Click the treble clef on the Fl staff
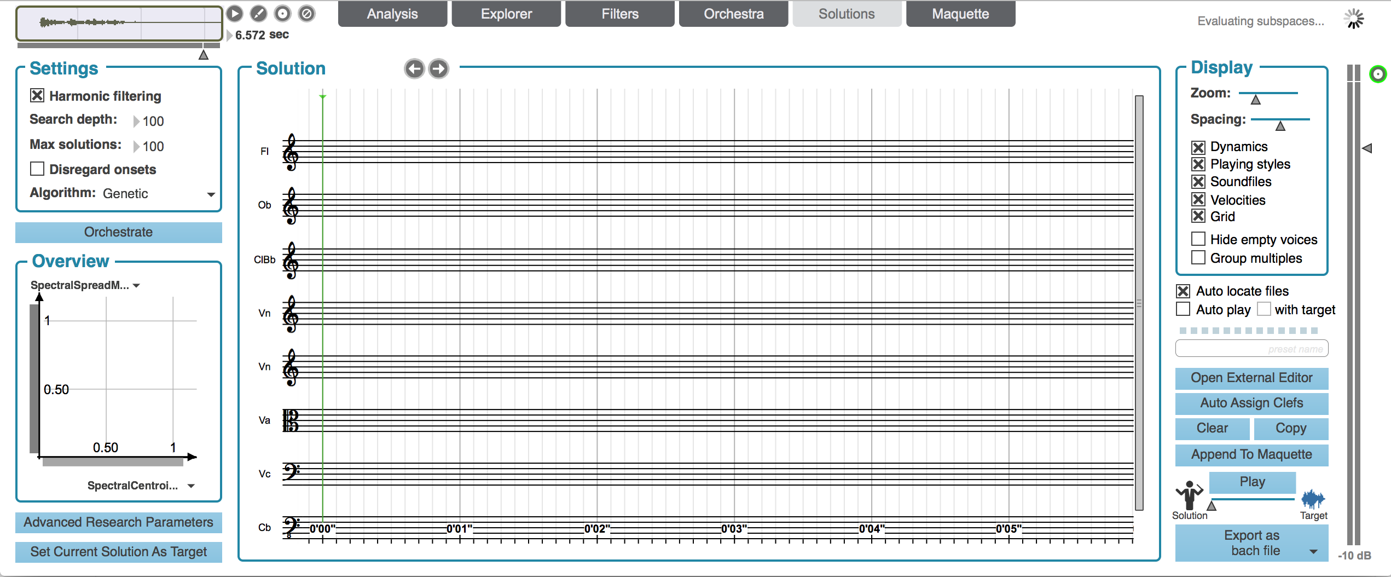The height and width of the screenshot is (577, 1391). click(291, 152)
